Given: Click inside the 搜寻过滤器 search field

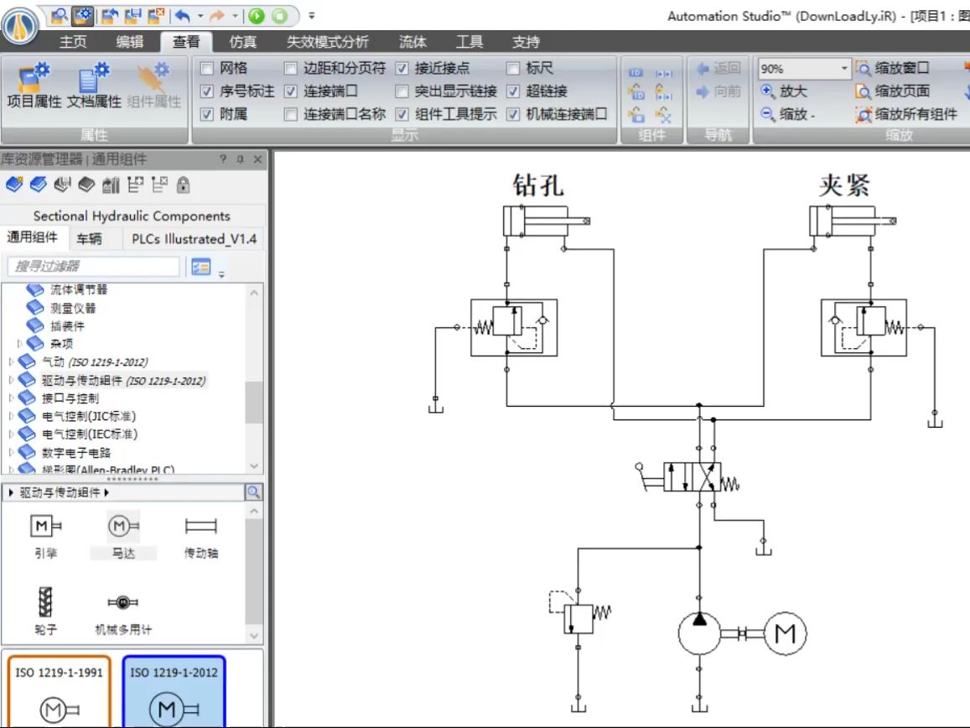Looking at the screenshot, I should tap(92, 265).
